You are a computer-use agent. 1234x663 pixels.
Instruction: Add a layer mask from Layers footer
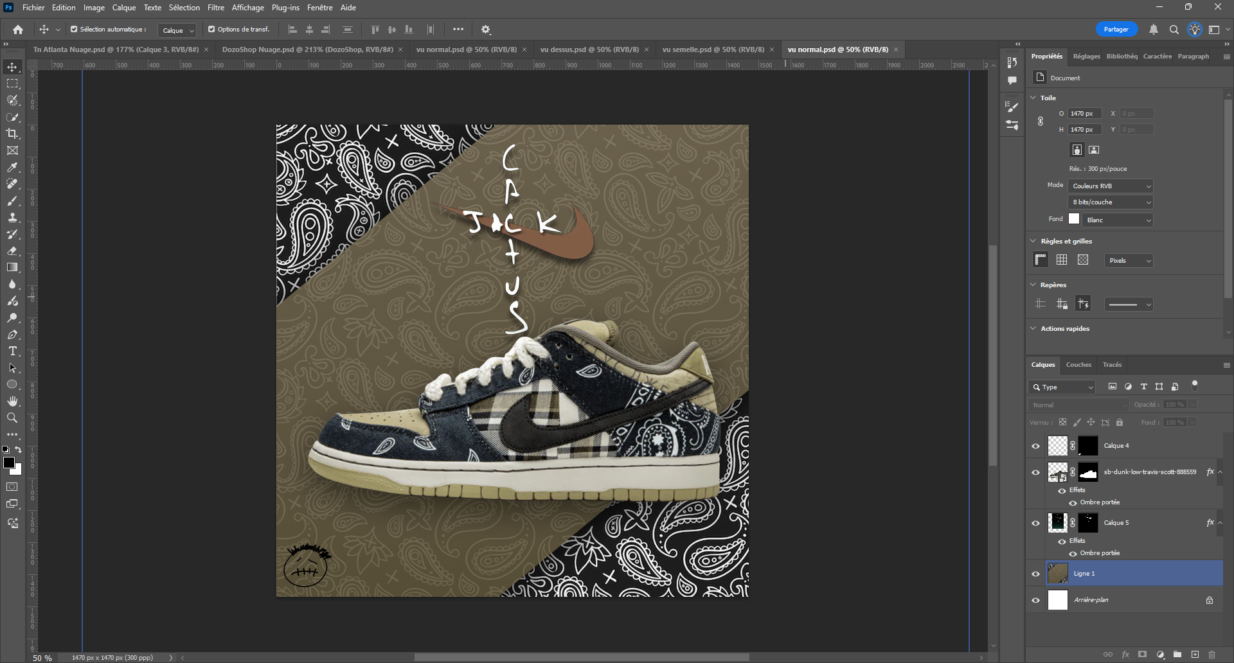(1142, 655)
